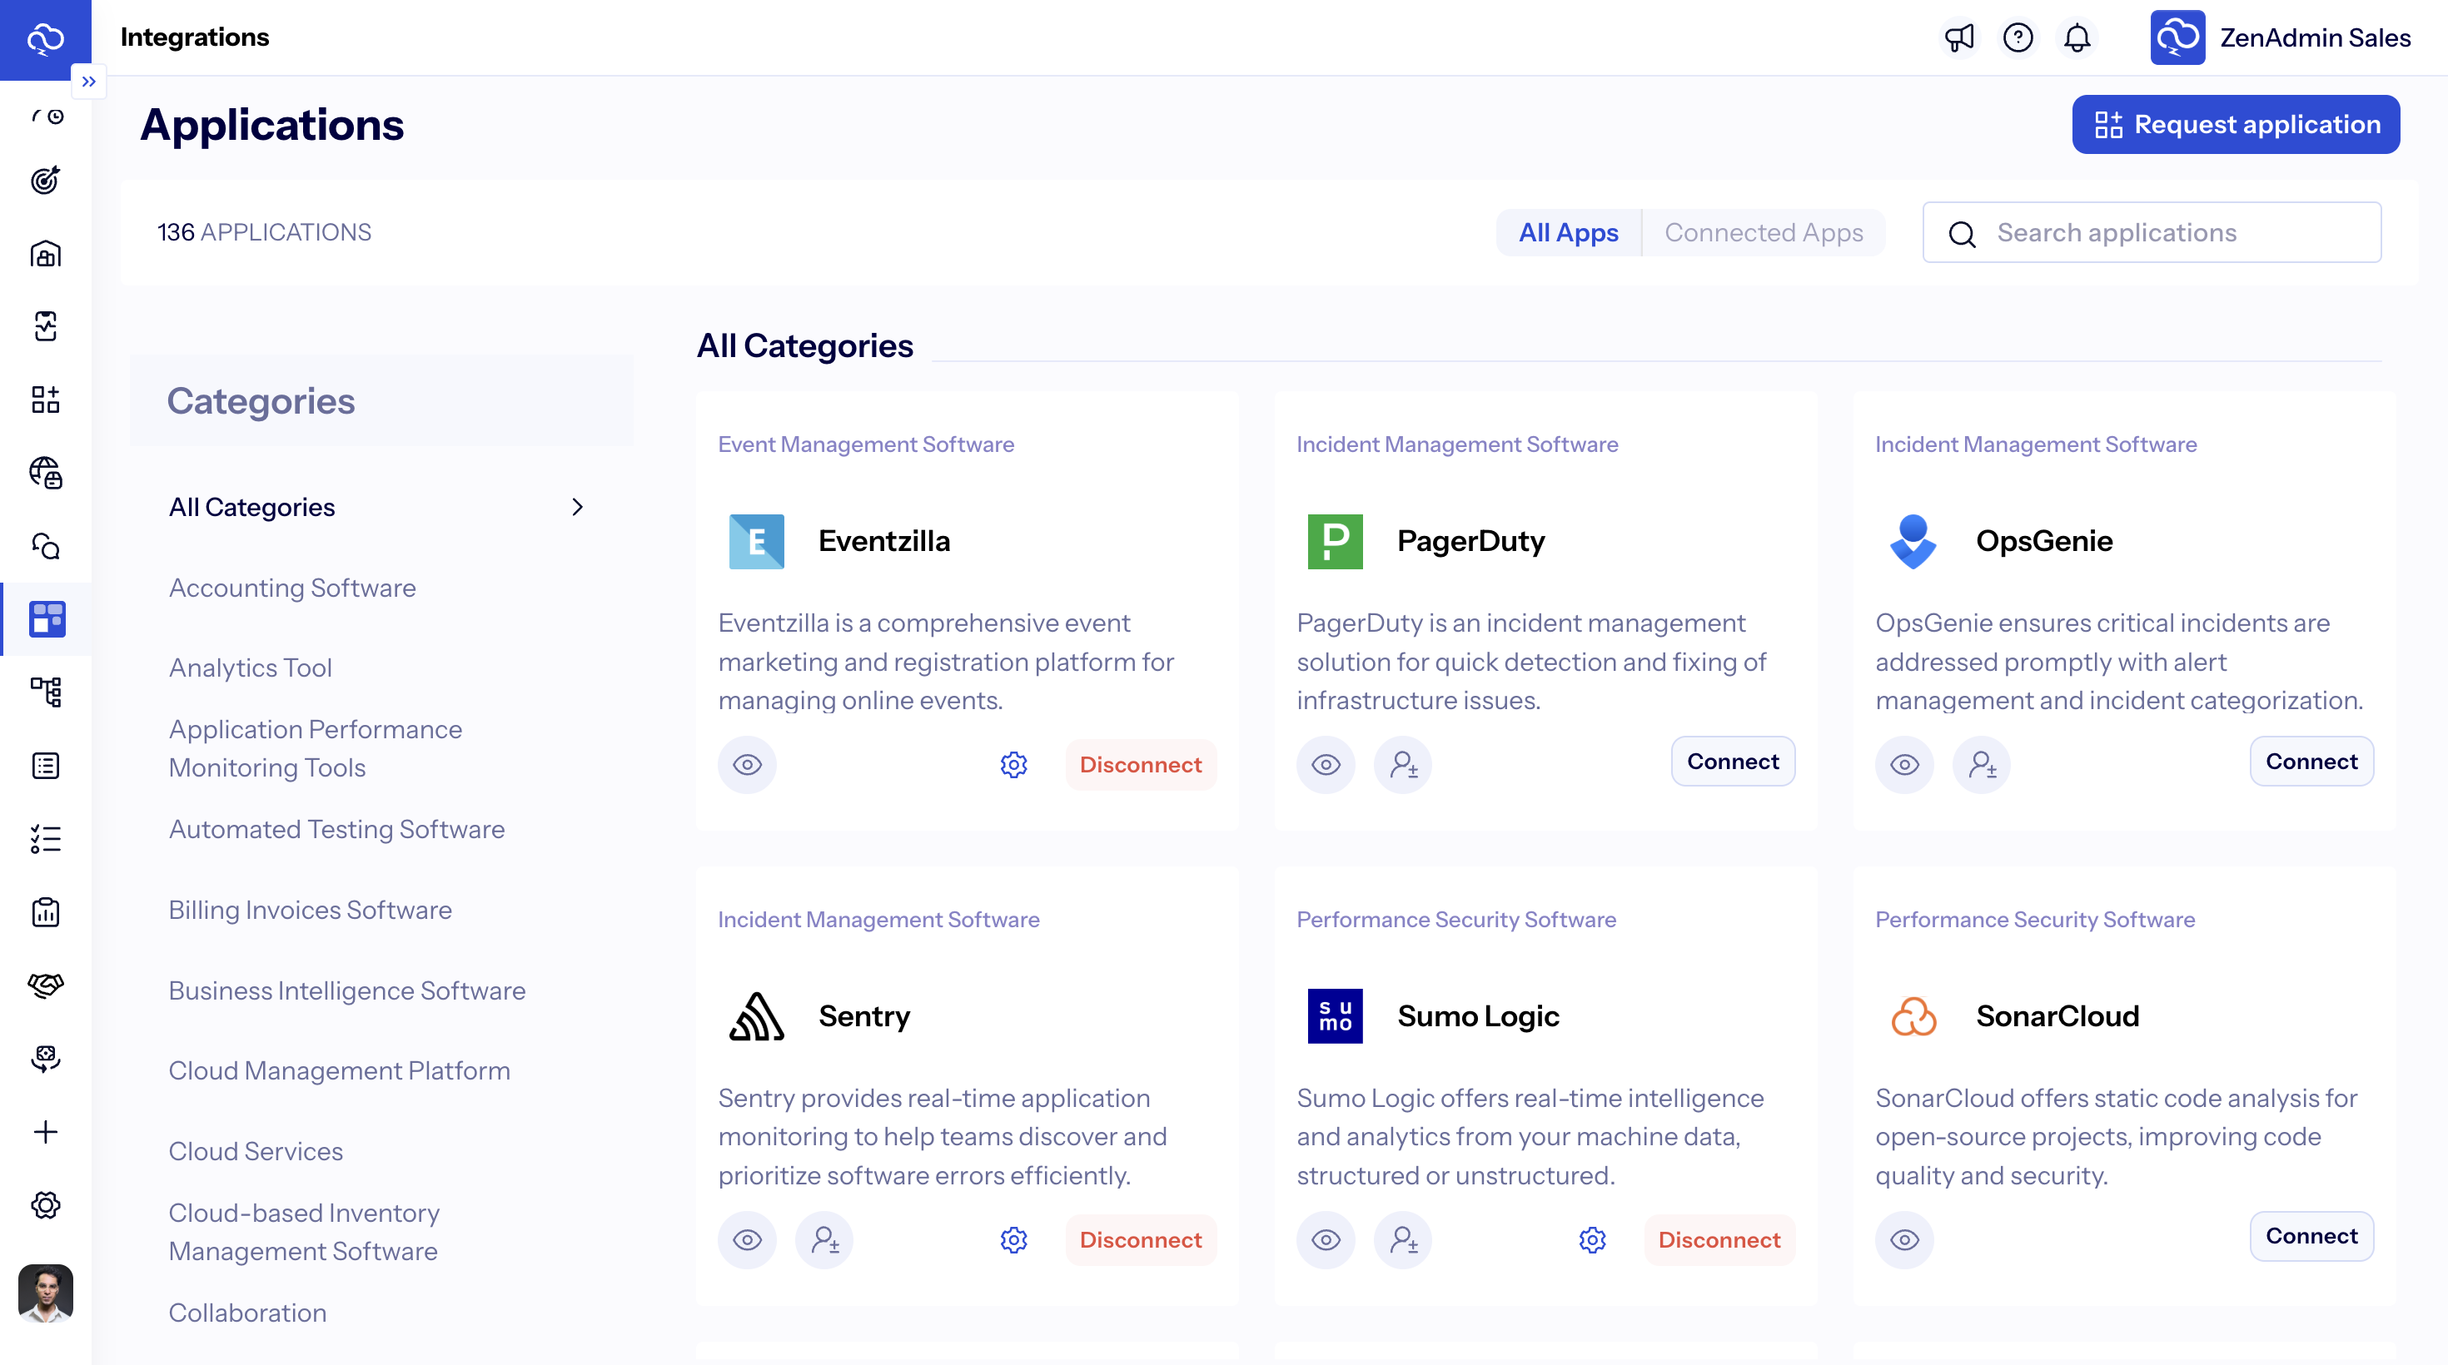This screenshot has height=1365, width=2448.
Task: Expand the collapsed sidebar using the double-chevron
Action: tap(88, 81)
